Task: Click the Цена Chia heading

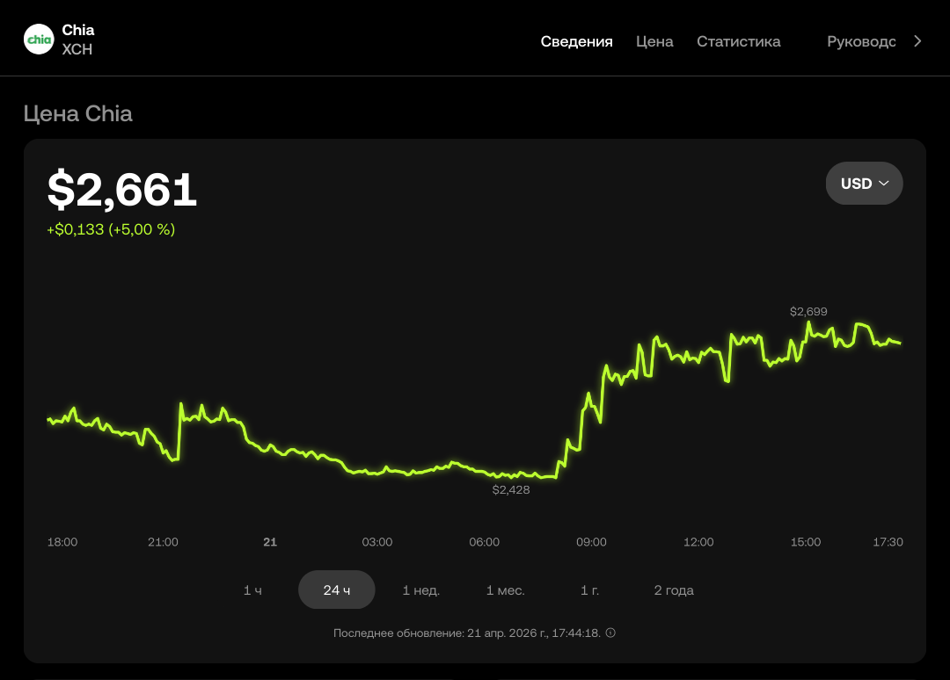Action: pyautogui.click(x=77, y=113)
